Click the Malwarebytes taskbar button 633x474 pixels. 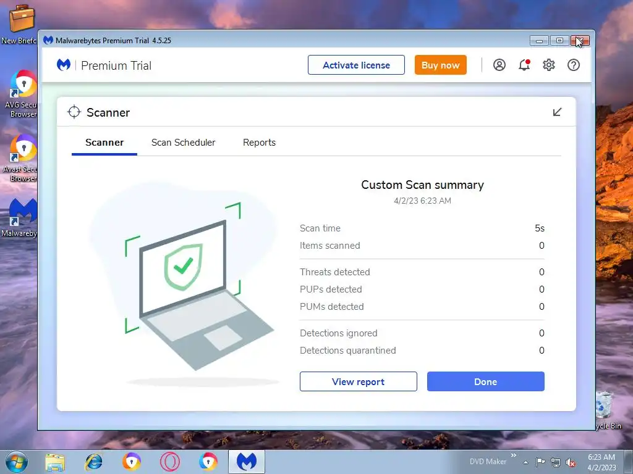[x=247, y=462]
